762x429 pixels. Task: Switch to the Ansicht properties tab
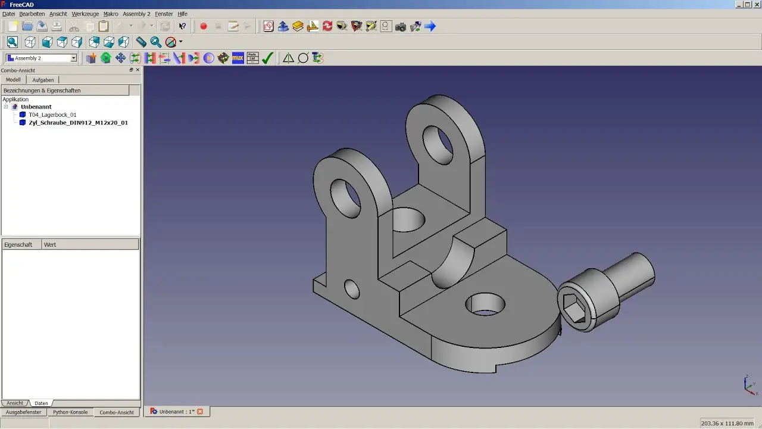(15, 403)
